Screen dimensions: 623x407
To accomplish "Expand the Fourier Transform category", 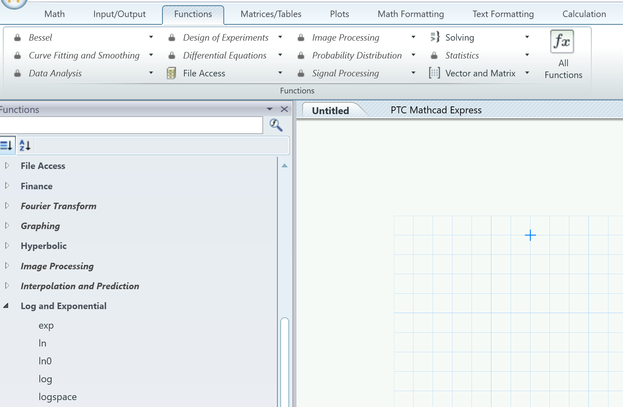I will click(x=7, y=206).
